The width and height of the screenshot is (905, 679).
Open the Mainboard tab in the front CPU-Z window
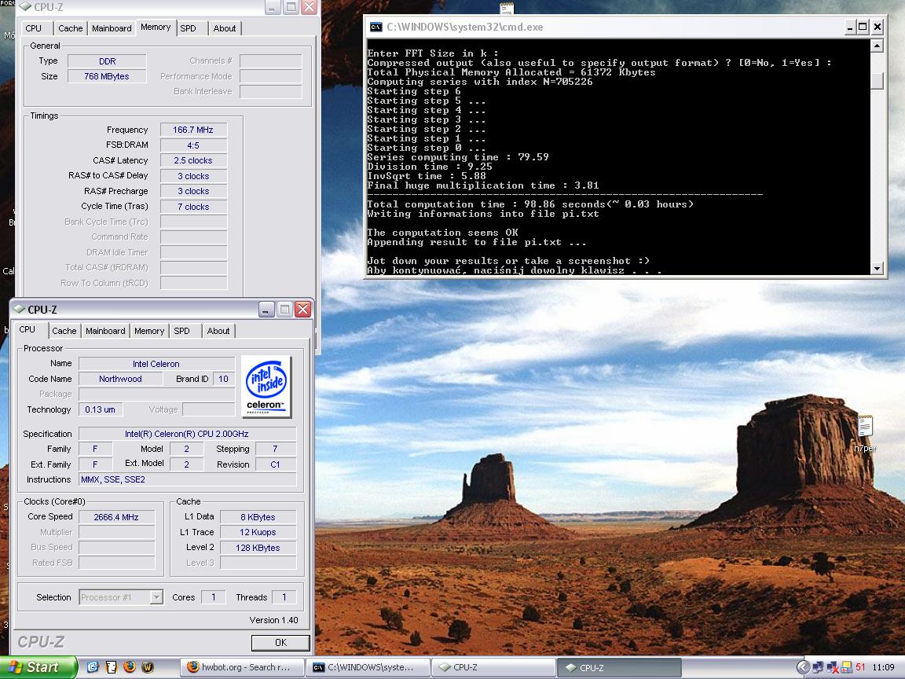pyautogui.click(x=105, y=331)
